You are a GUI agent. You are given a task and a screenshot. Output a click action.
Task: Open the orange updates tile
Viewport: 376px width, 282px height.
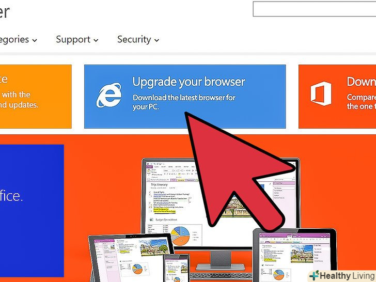[36, 97]
